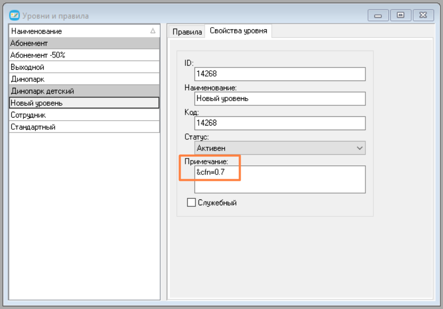The image size is (443, 309).
Task: Select the Абонемент level in the list
Action: 84,43
